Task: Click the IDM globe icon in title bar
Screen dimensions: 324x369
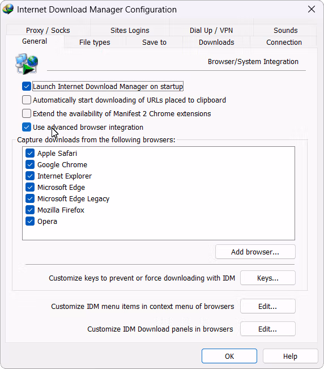Action: click(x=8, y=10)
